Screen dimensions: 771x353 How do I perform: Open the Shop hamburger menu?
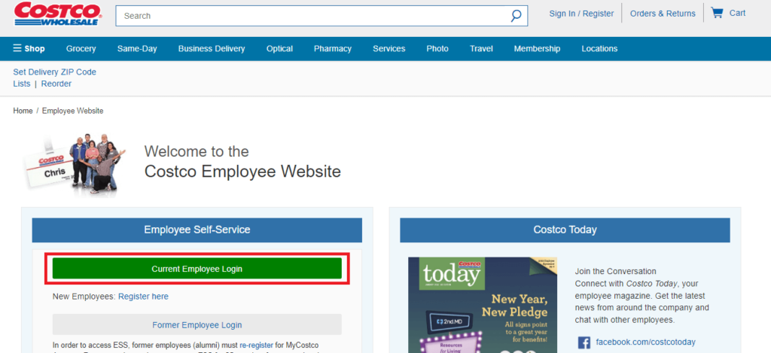click(x=29, y=48)
